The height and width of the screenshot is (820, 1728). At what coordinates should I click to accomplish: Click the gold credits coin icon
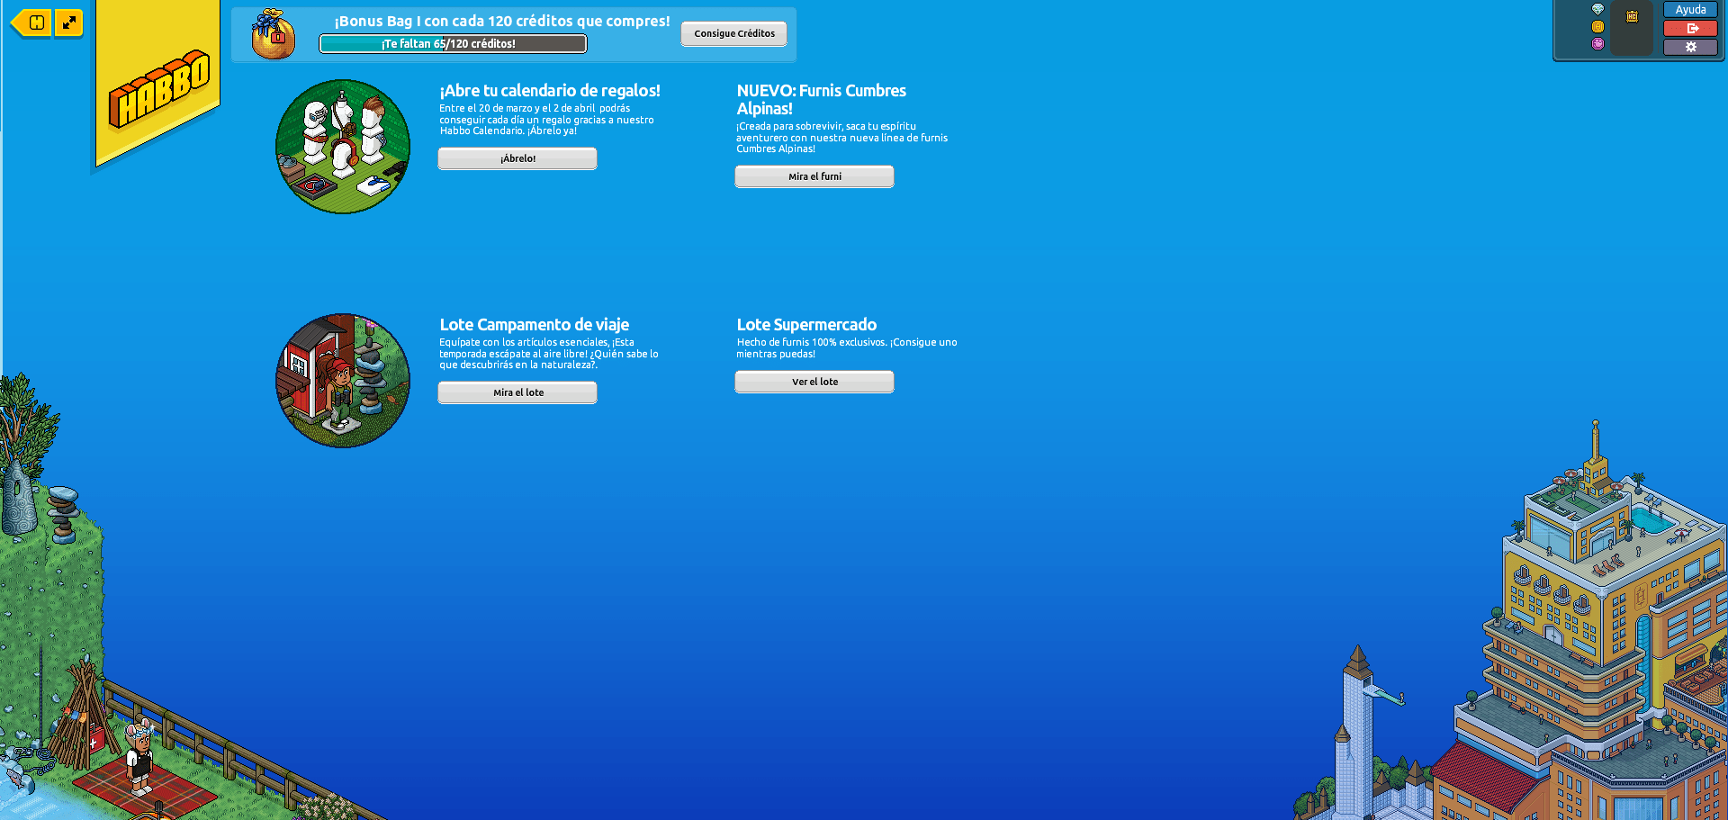[x=1597, y=27]
